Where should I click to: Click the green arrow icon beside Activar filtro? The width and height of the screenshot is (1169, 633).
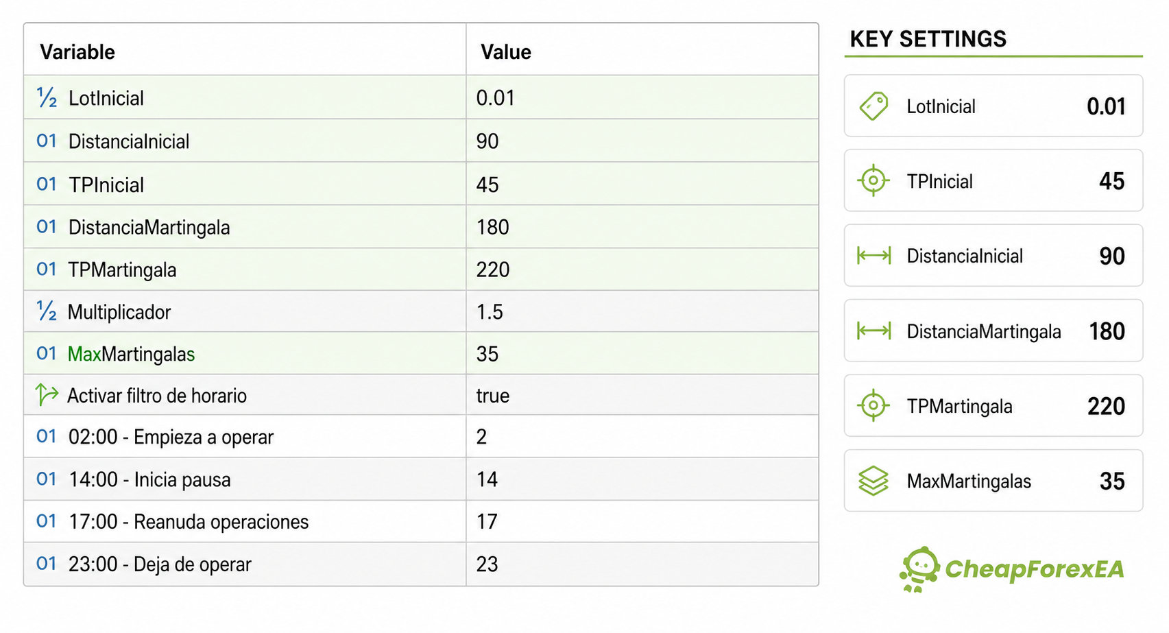tap(47, 395)
